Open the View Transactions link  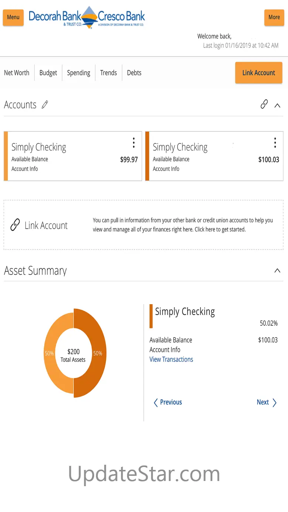tap(171, 360)
